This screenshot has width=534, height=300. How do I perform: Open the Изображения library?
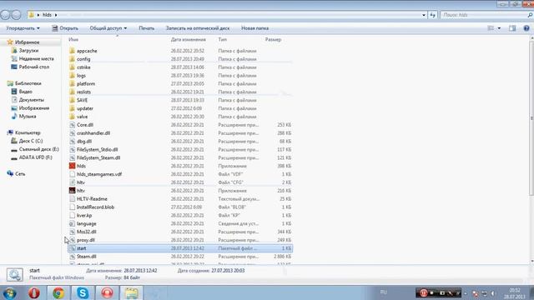pyautogui.click(x=34, y=107)
